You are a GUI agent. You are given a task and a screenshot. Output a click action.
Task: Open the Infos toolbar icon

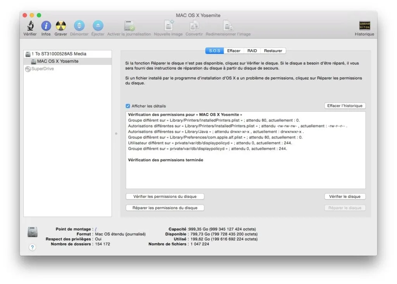pyautogui.click(x=46, y=26)
